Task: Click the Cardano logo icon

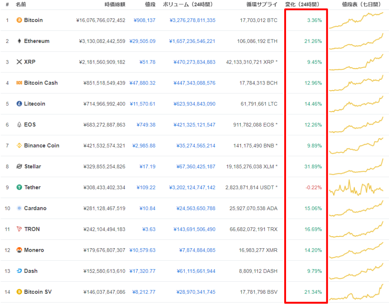Action: tap(19, 208)
